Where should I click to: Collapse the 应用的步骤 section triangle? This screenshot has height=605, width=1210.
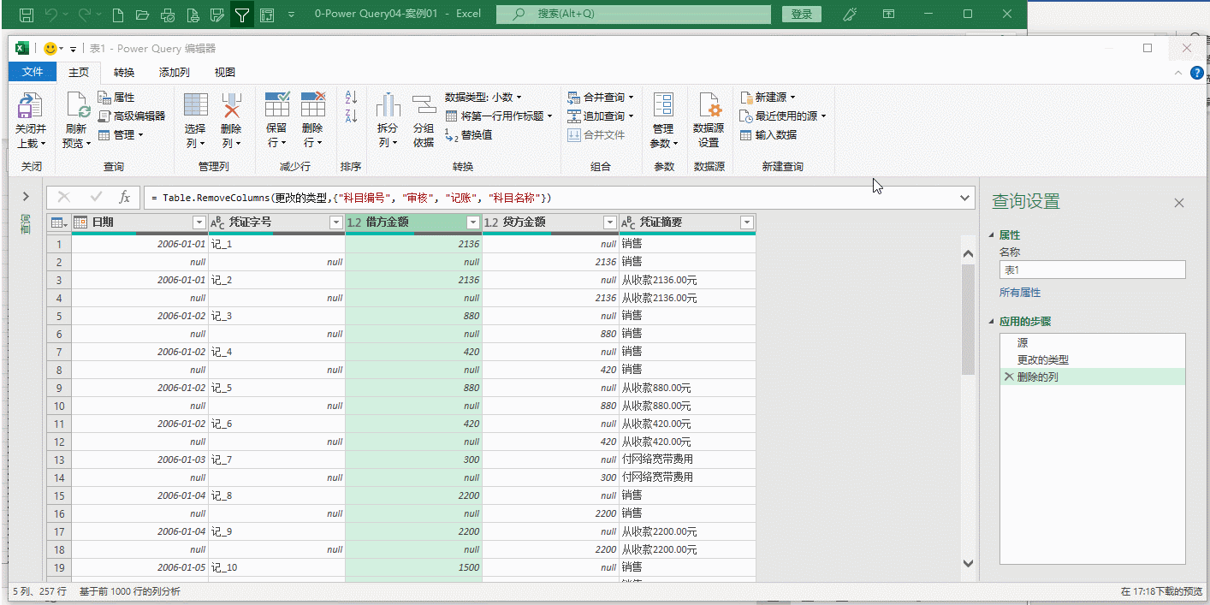pos(992,322)
